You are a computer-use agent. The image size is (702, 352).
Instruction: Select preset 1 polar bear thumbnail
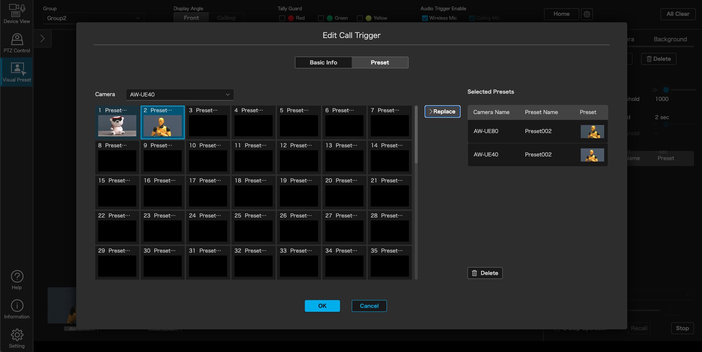[x=117, y=126]
